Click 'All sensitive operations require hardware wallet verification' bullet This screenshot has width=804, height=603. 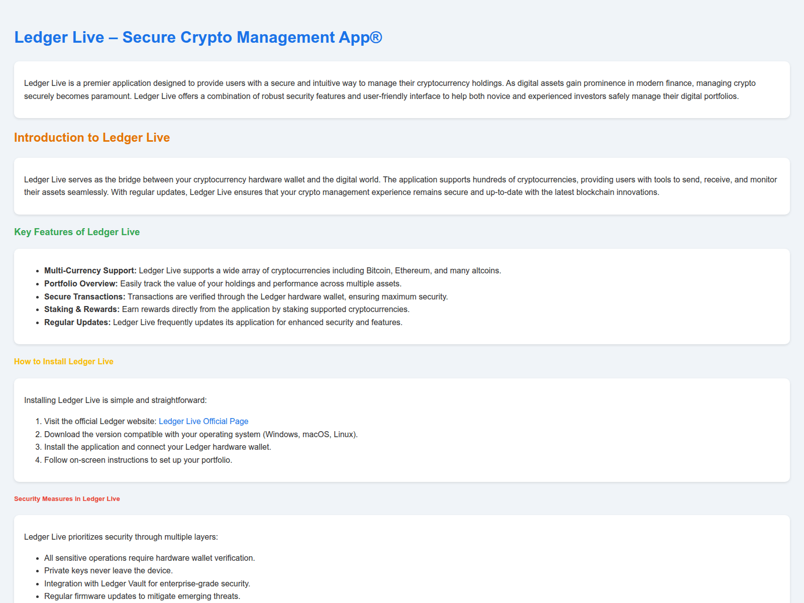coord(149,558)
